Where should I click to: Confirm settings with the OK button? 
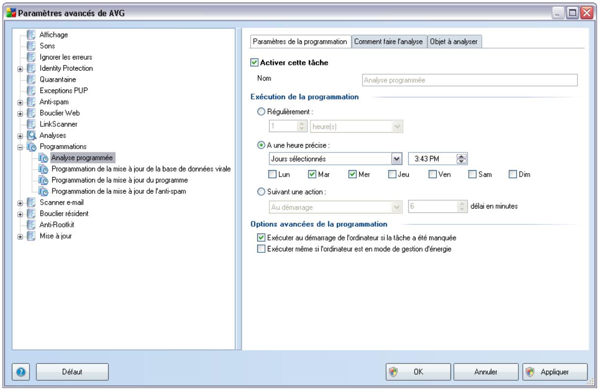[x=417, y=372]
